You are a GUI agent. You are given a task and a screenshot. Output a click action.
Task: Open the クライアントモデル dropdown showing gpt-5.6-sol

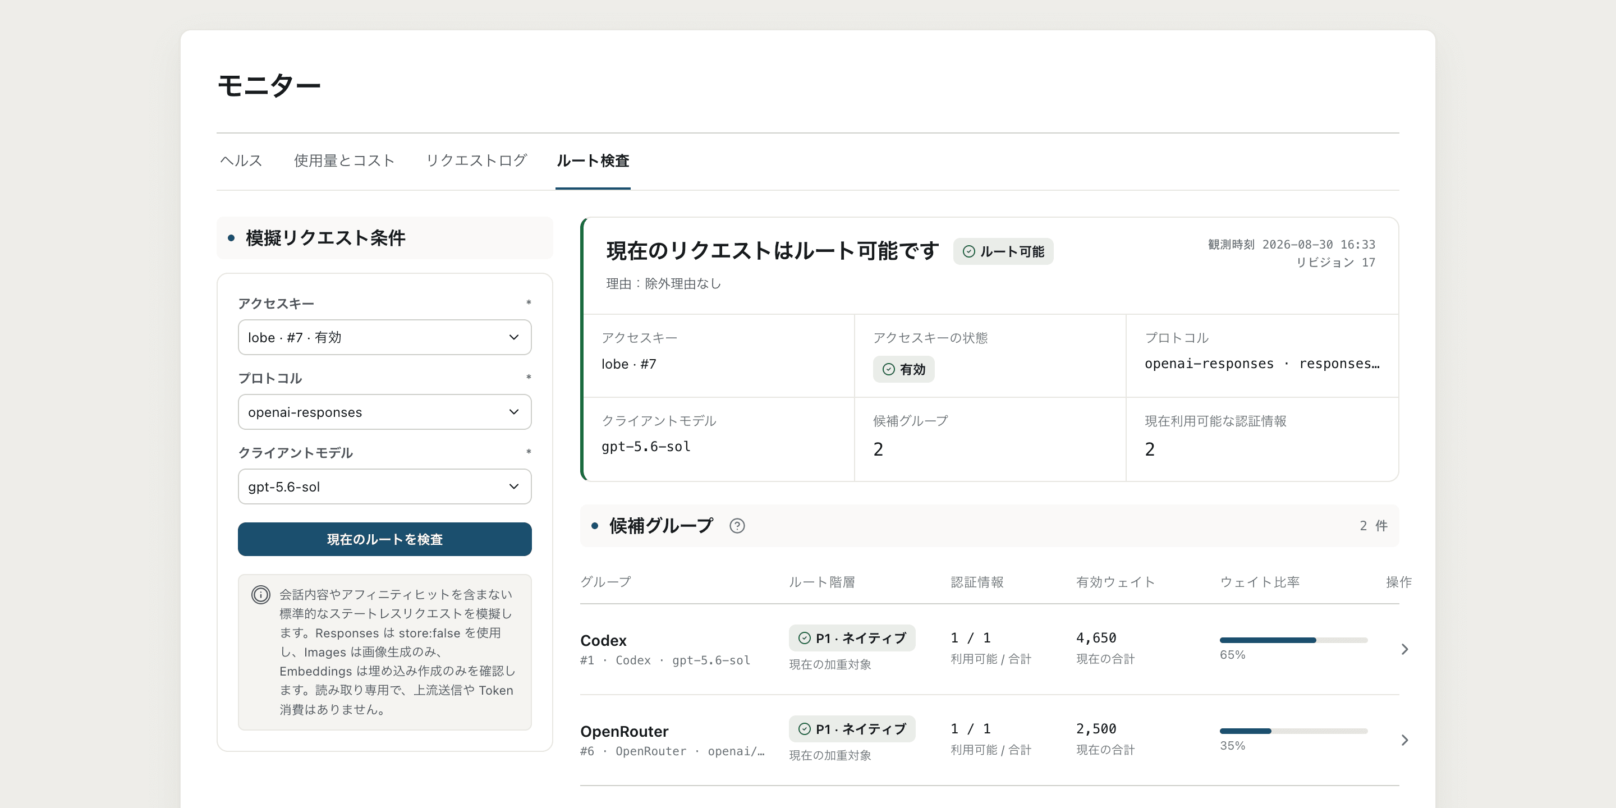pyautogui.click(x=384, y=487)
